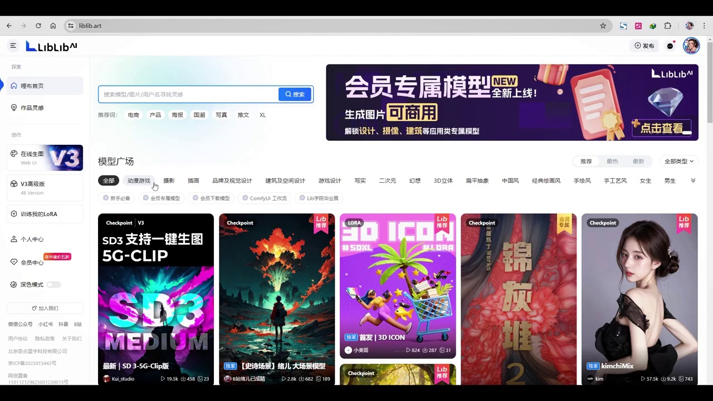
Task: Open 用户协议 footer link
Action: click(x=18, y=339)
